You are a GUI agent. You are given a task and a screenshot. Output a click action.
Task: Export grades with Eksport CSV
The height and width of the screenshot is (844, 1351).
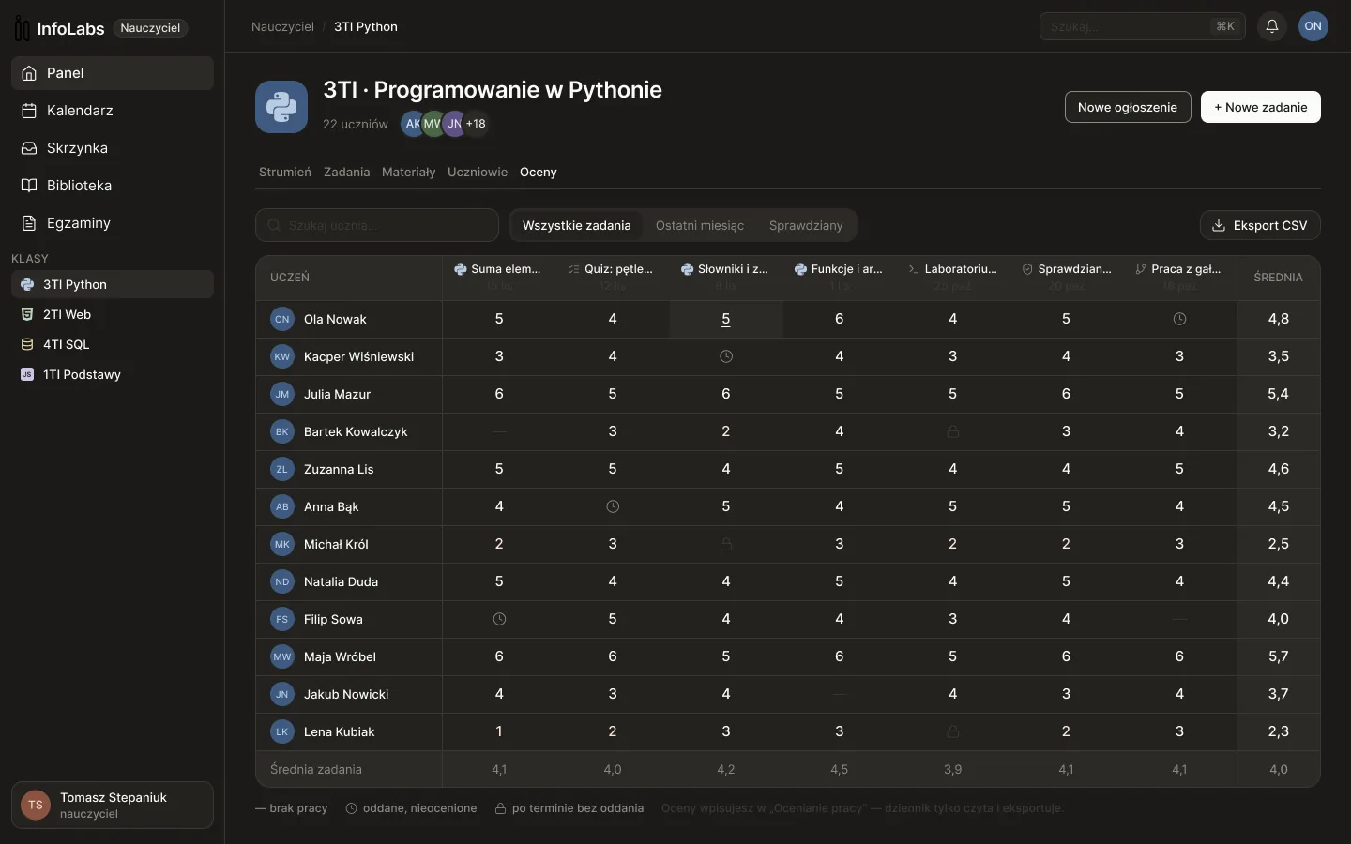(x=1260, y=225)
